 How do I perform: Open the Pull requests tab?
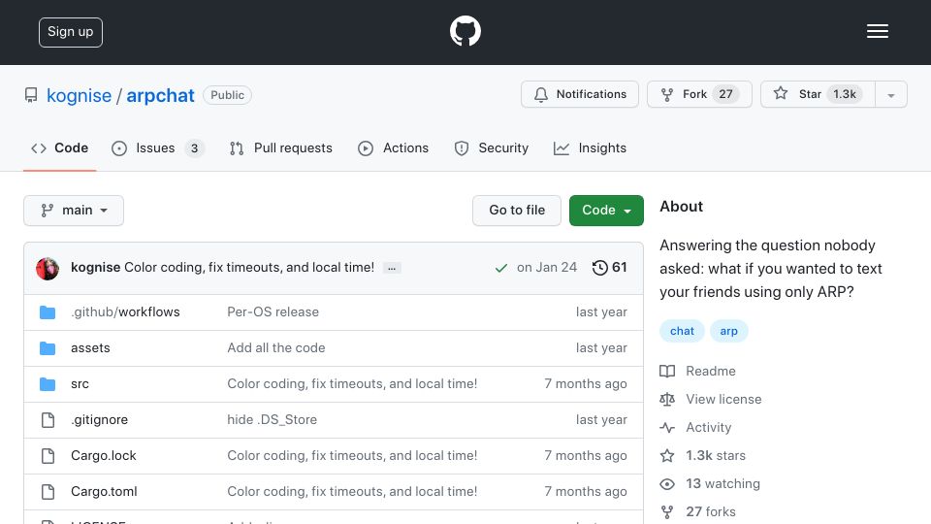pos(281,147)
